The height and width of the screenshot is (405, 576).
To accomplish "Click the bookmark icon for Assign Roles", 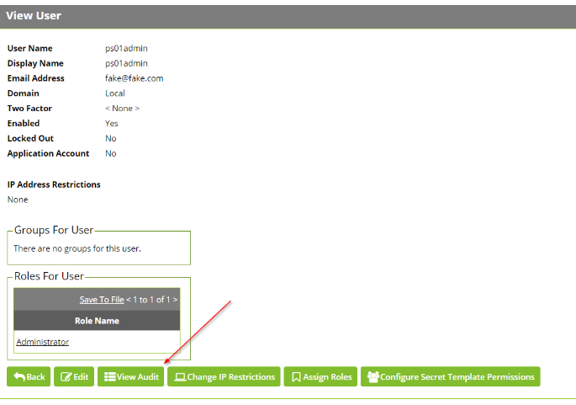I will [x=296, y=377].
